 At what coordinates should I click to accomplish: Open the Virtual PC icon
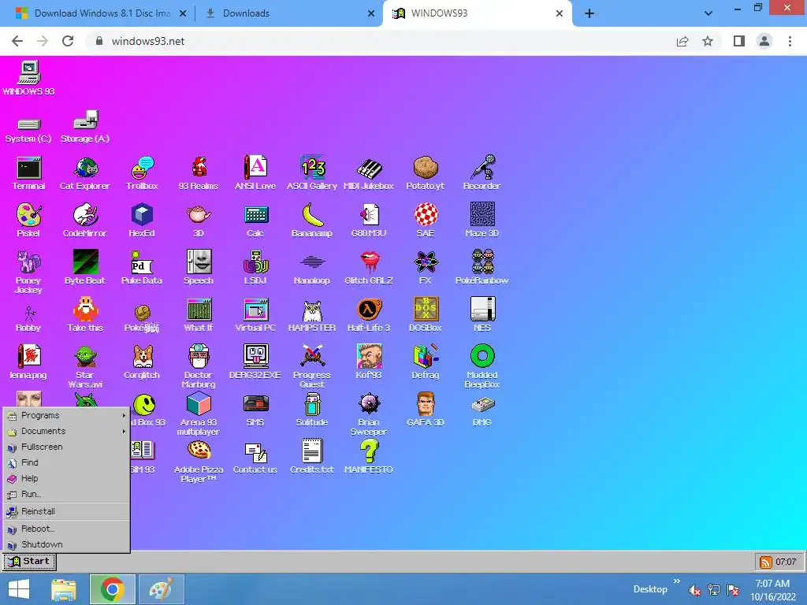(x=255, y=315)
